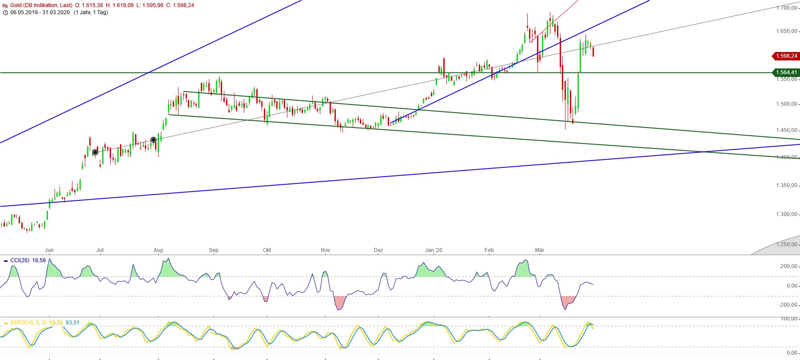The width and height of the screenshot is (800, 360).
Task: Click the low value 'L: 1.595,96'
Action: (x=150, y=5)
